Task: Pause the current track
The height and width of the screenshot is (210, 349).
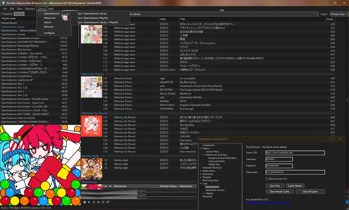Action: pyautogui.click(x=93, y=202)
